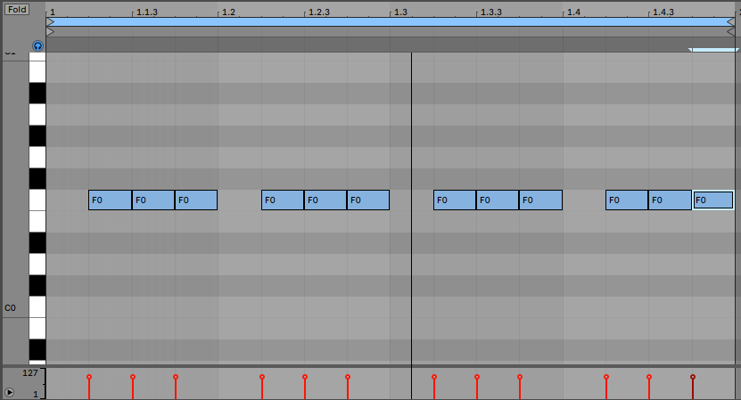Screen dimensions: 741x400
Task: Click the clip start marker below the loop brace
Action: click(51, 32)
